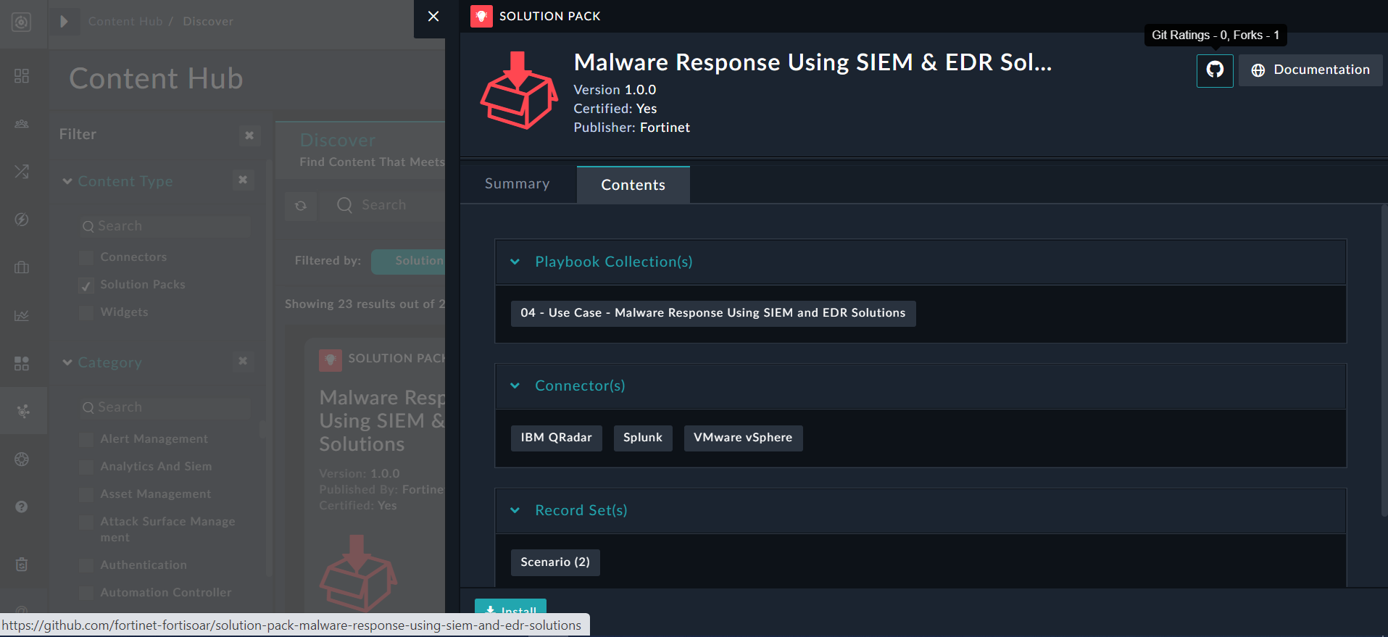Open the people/queue sidebar icon

pyautogui.click(x=22, y=124)
